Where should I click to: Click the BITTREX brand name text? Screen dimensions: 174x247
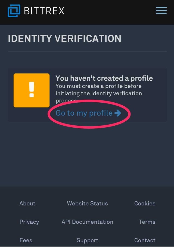tap(44, 11)
